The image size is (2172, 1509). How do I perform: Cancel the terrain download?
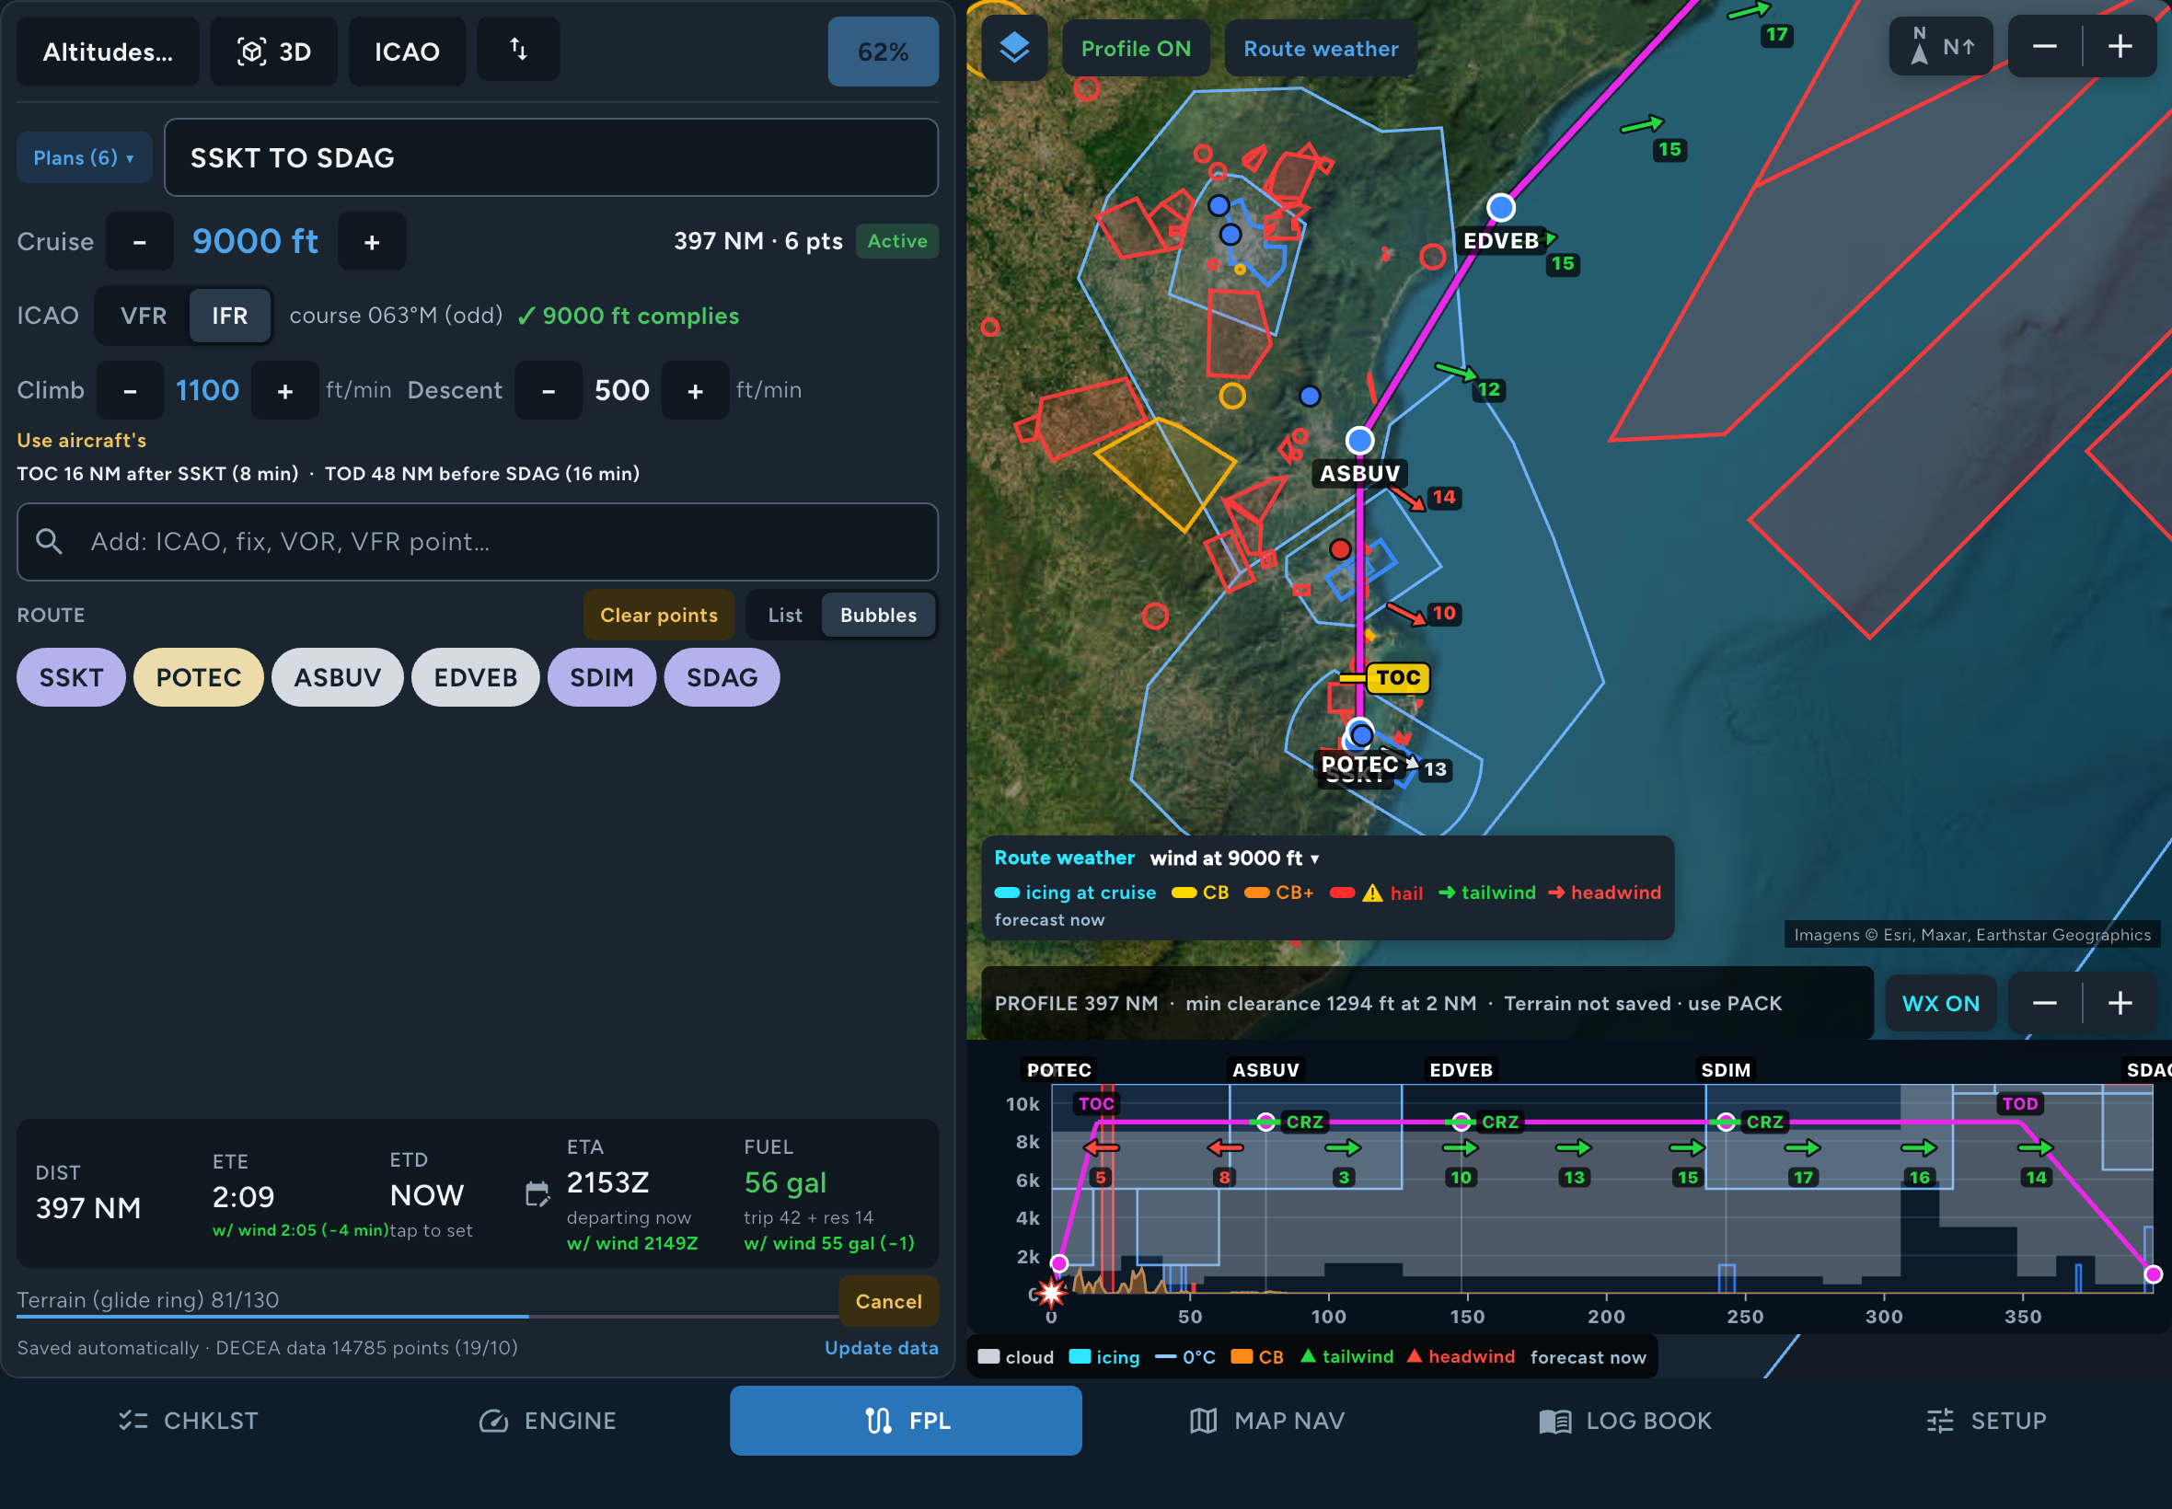888,1302
